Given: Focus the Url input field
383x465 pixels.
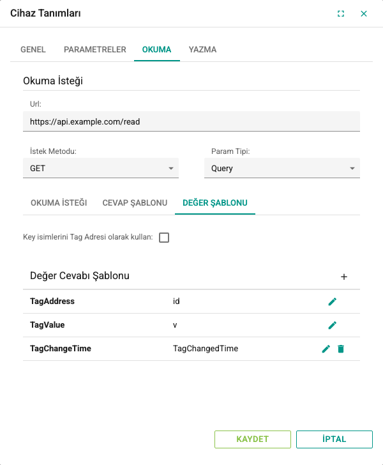Looking at the screenshot, I should coord(191,121).
